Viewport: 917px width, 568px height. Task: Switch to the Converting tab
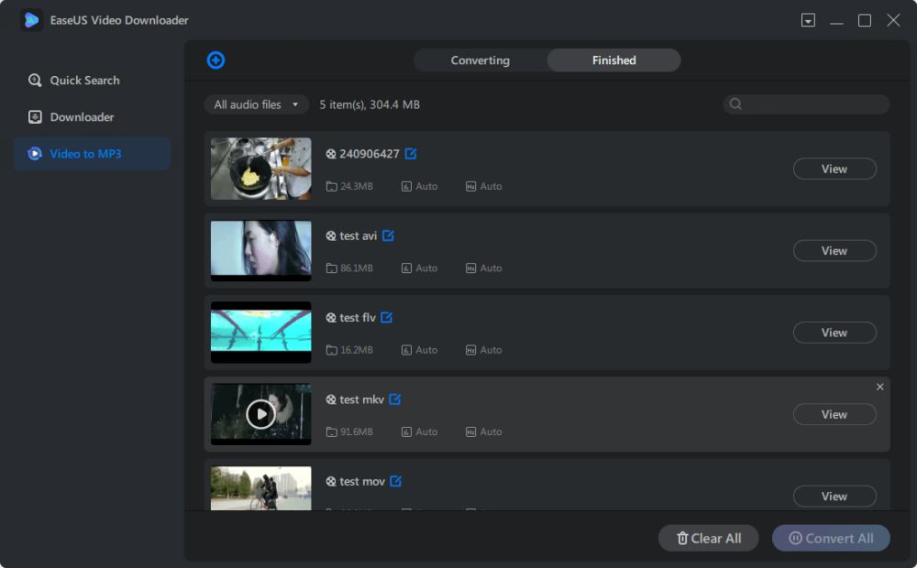point(480,60)
